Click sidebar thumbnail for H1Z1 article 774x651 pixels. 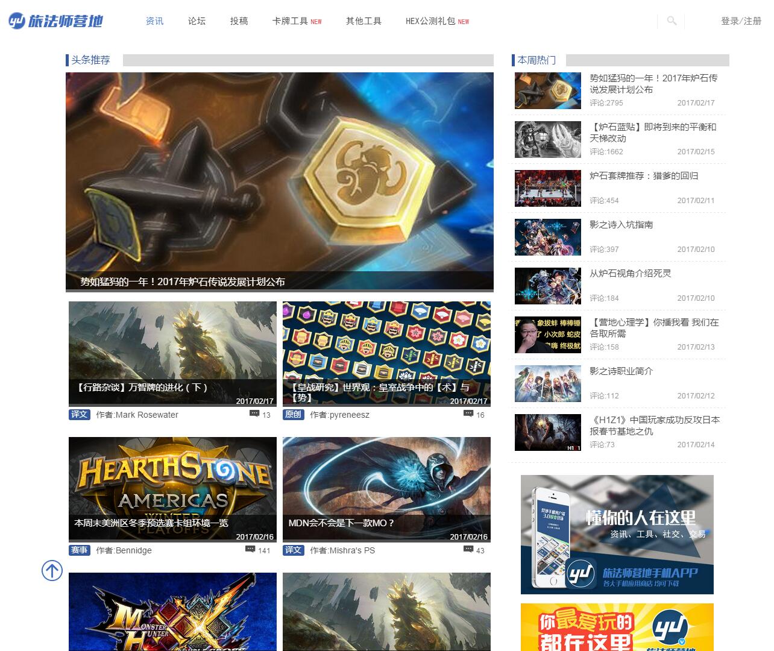click(548, 432)
